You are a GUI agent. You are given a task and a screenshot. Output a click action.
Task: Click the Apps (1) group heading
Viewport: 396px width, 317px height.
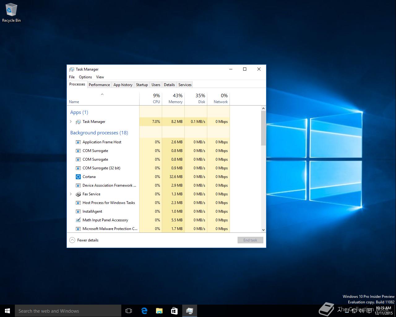coord(79,112)
